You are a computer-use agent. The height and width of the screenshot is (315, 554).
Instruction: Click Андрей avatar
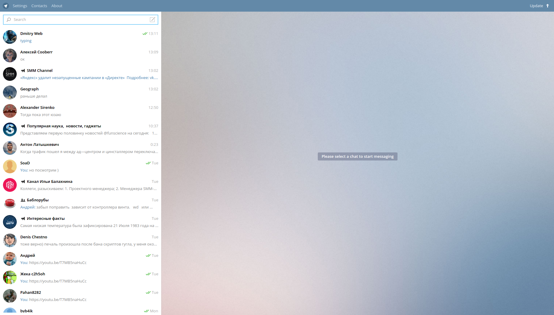(10, 259)
